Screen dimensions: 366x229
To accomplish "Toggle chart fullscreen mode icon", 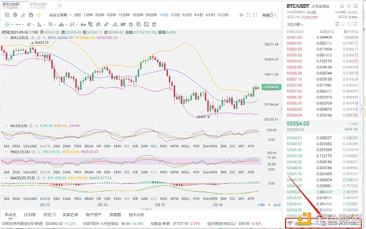I will pos(248,15).
